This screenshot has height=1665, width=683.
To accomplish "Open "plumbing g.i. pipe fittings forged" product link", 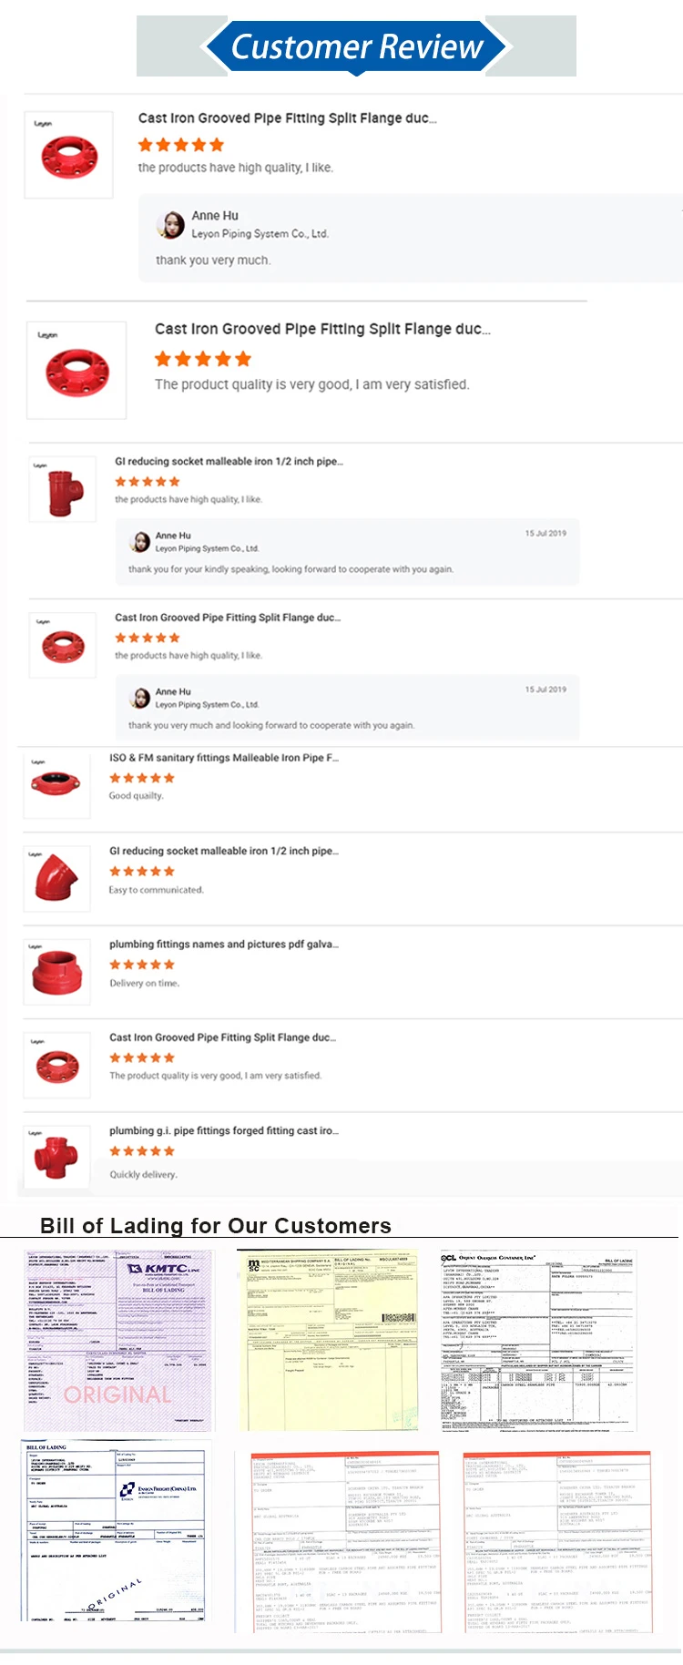I will (224, 1130).
